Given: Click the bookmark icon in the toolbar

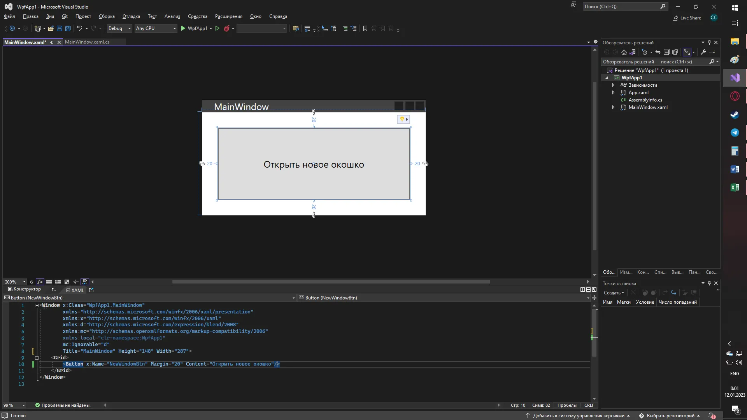Looking at the screenshot, I should 365,28.
